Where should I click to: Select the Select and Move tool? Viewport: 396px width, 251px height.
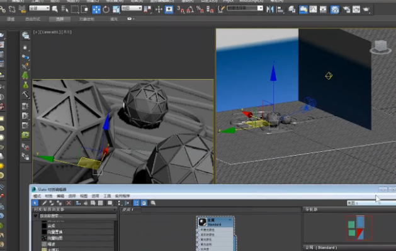pyautogui.click(x=96, y=9)
